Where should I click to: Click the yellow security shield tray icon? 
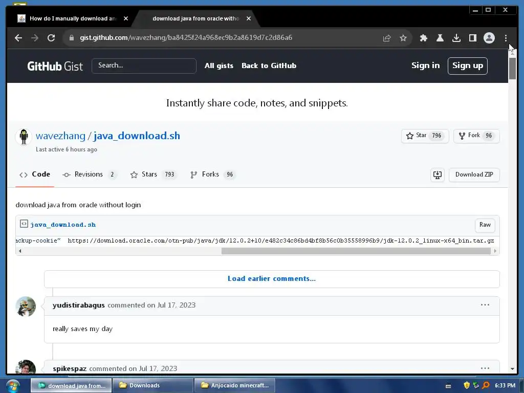click(x=467, y=385)
